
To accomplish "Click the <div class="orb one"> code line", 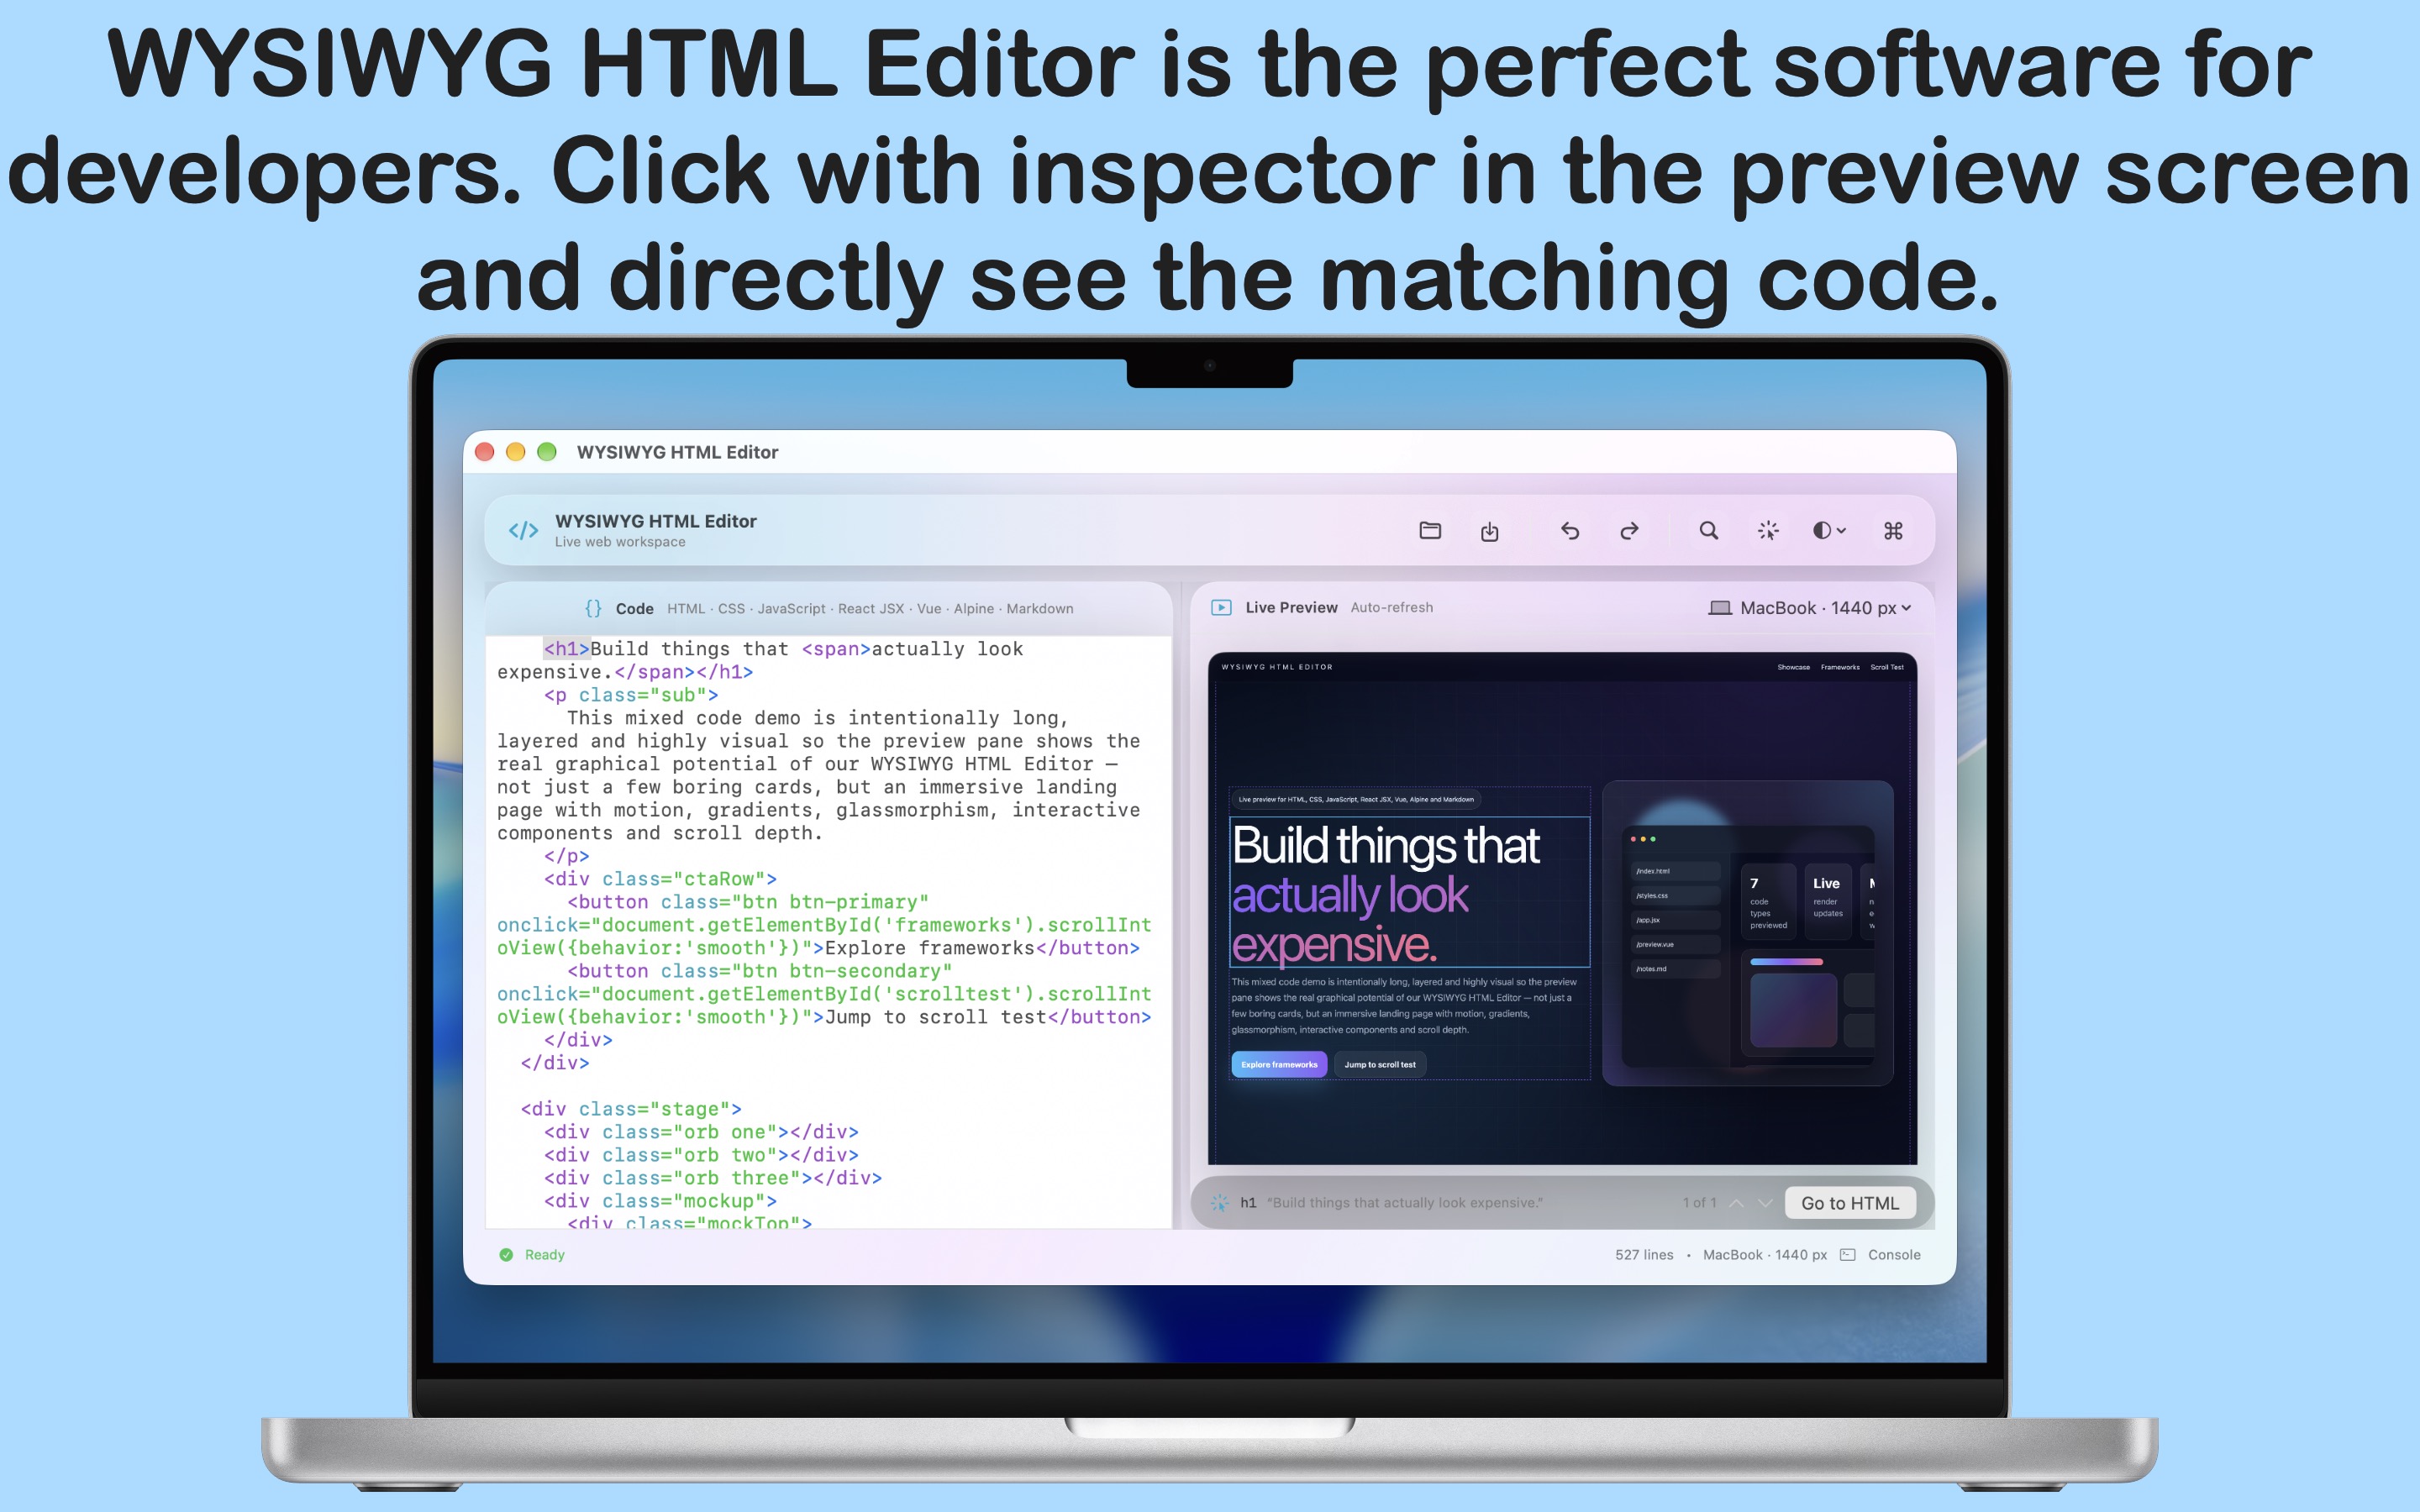I will 701,1132.
